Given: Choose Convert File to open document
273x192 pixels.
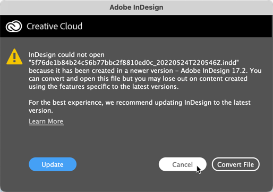Looking at the screenshot, I should pyautogui.click(x=236, y=164).
